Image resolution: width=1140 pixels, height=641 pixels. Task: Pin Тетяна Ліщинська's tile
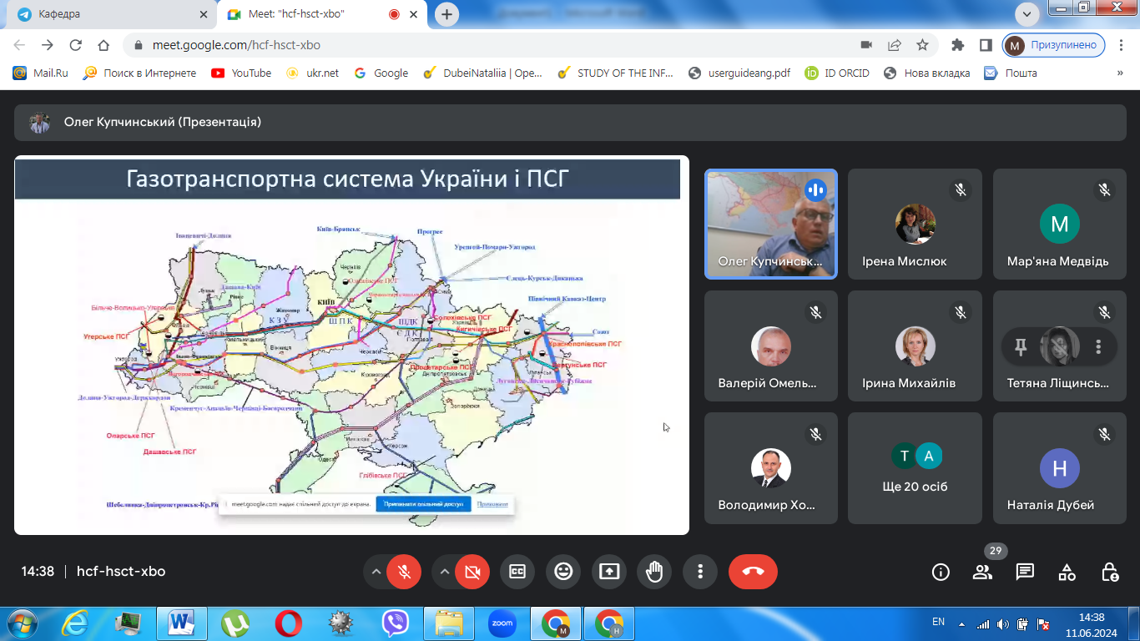(x=1020, y=347)
